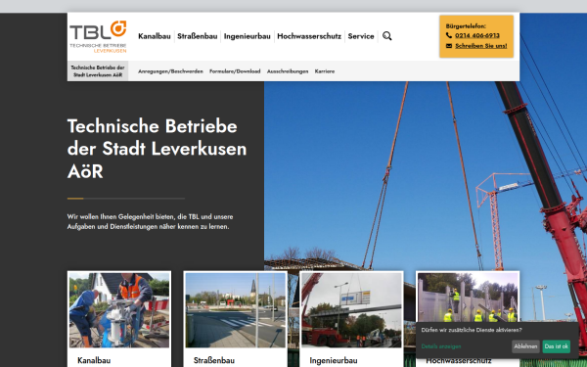
Task: Click the Ingenieurbau card title
Action: coord(334,360)
